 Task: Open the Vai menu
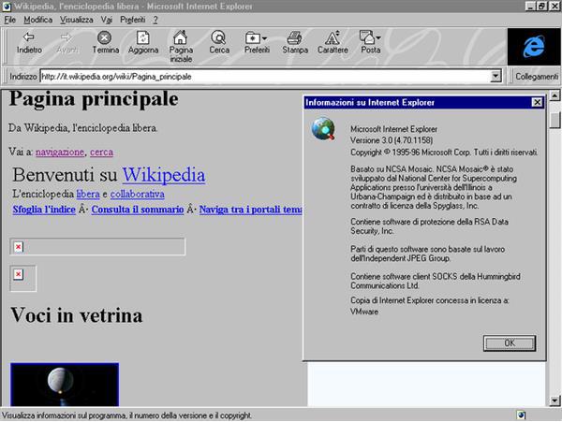click(x=107, y=20)
